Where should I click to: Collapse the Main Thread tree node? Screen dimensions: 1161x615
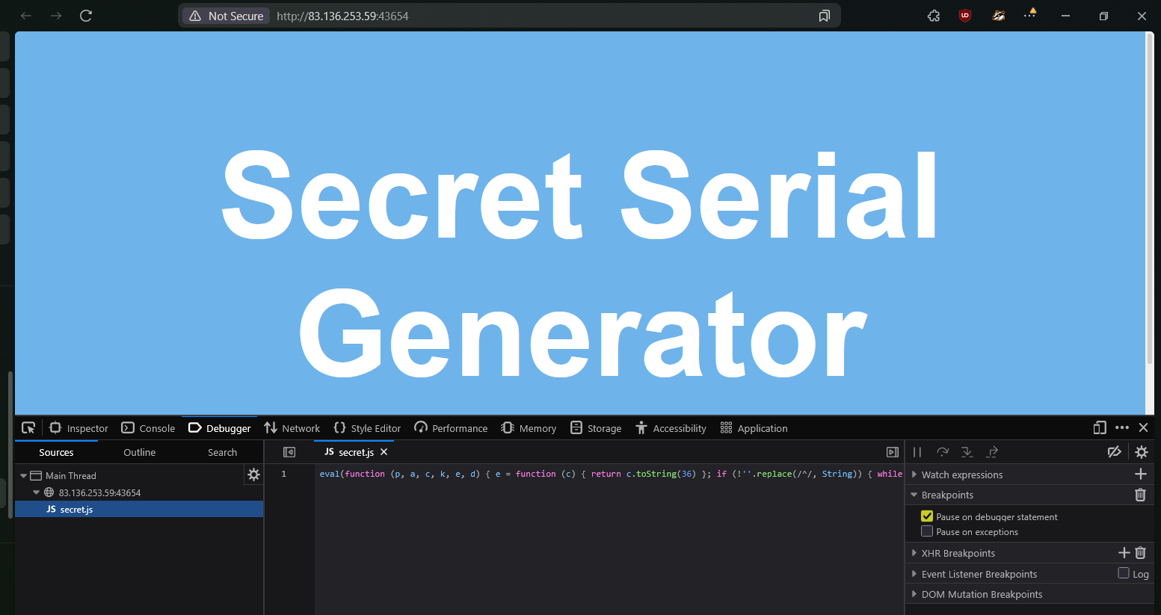24,476
